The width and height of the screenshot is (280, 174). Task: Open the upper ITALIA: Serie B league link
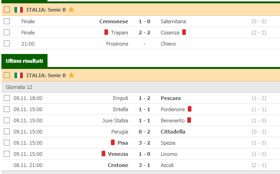tap(46, 10)
